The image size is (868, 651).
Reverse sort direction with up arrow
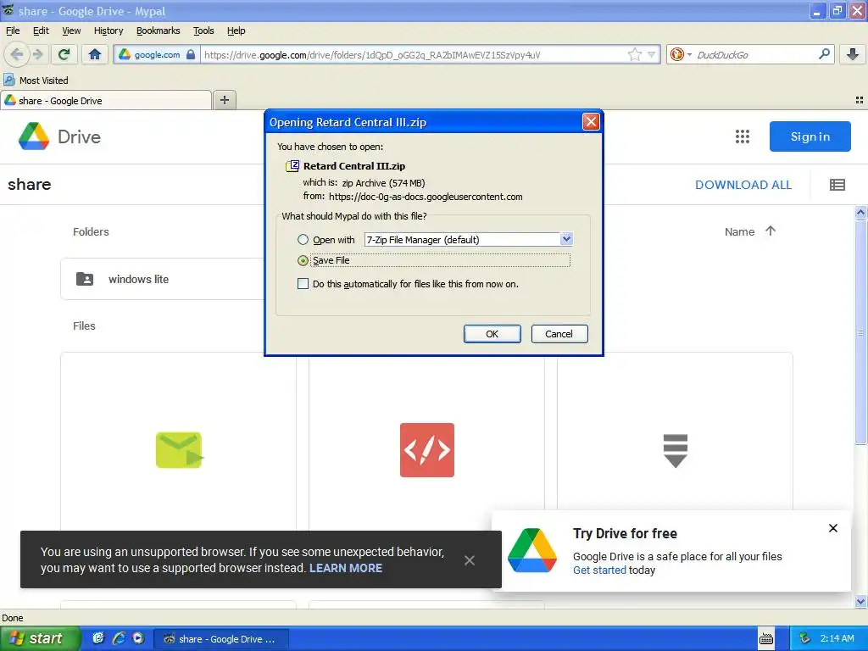(770, 231)
